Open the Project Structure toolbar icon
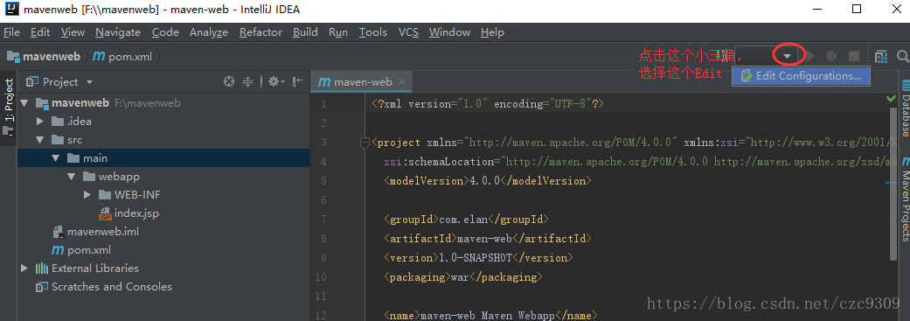The width and height of the screenshot is (910, 321). (x=881, y=56)
